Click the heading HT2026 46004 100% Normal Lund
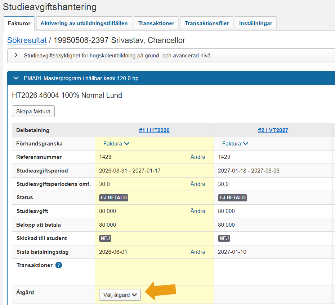The width and height of the screenshot is (335, 305). click(67, 95)
